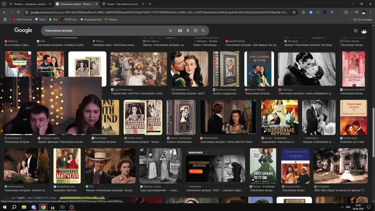Open the Chrome apps grid in bookmarks bar
Image resolution: width=375 pixels, height=211 pixels.
click(x=5, y=19)
